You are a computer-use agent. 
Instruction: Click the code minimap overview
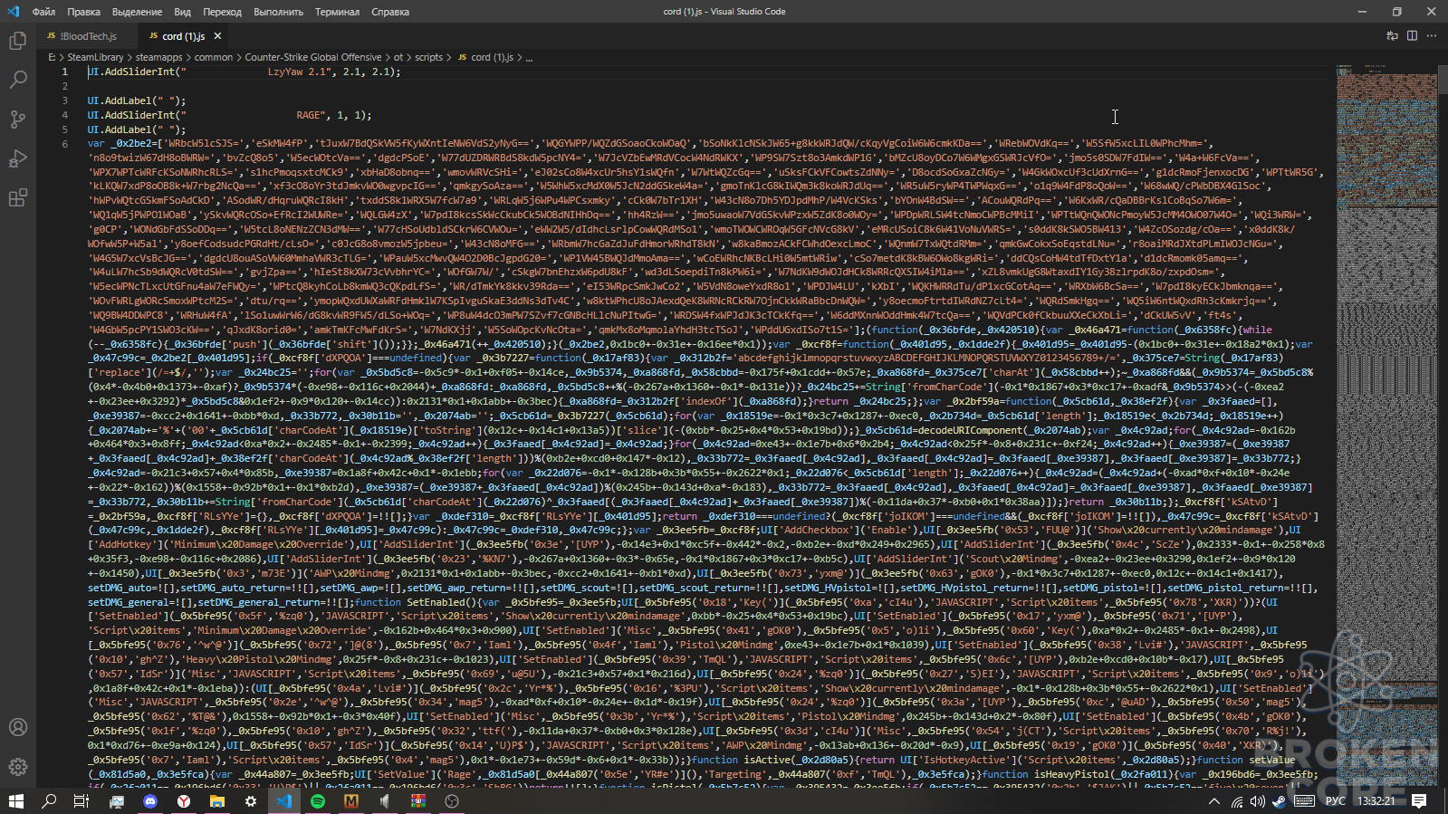pos(1386,424)
